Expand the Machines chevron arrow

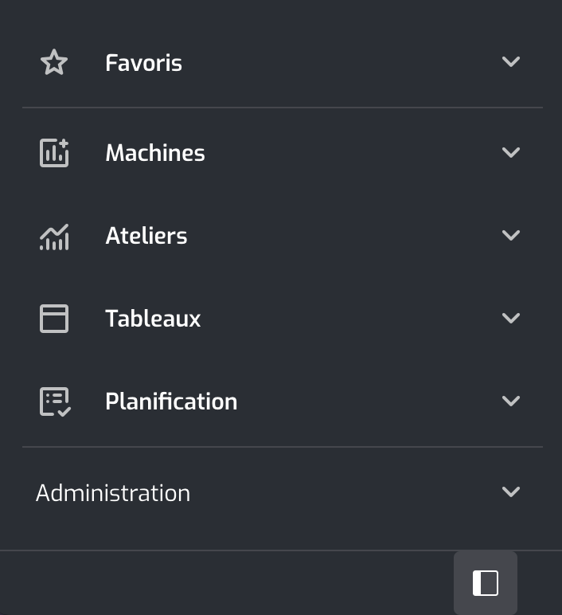click(511, 152)
